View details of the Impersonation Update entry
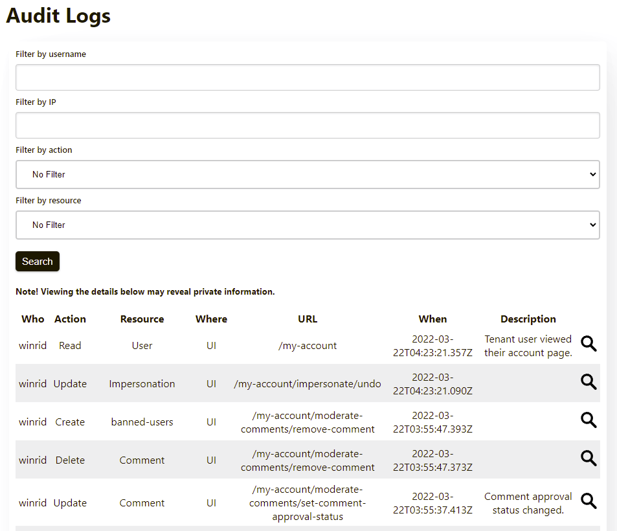The height and width of the screenshot is (531, 617). click(588, 383)
